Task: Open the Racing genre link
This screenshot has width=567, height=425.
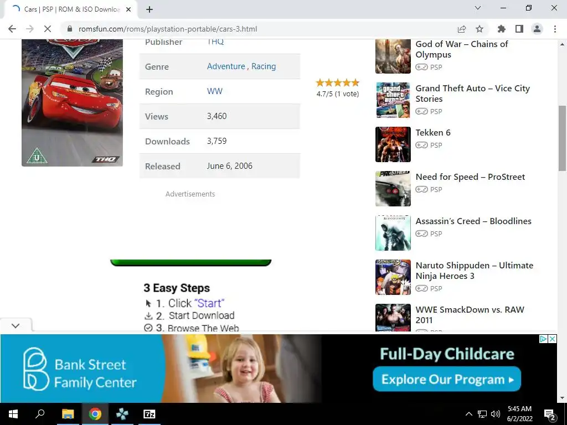Action: point(264,66)
